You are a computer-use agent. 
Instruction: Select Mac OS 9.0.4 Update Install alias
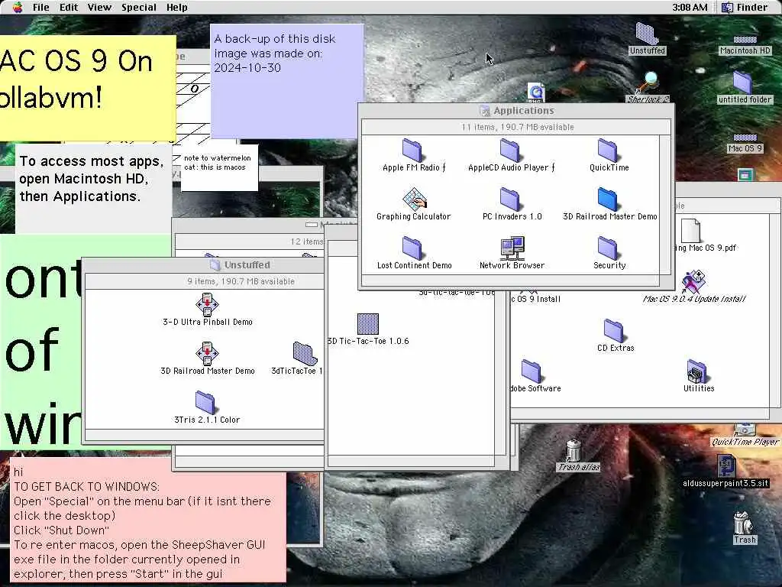coord(693,282)
